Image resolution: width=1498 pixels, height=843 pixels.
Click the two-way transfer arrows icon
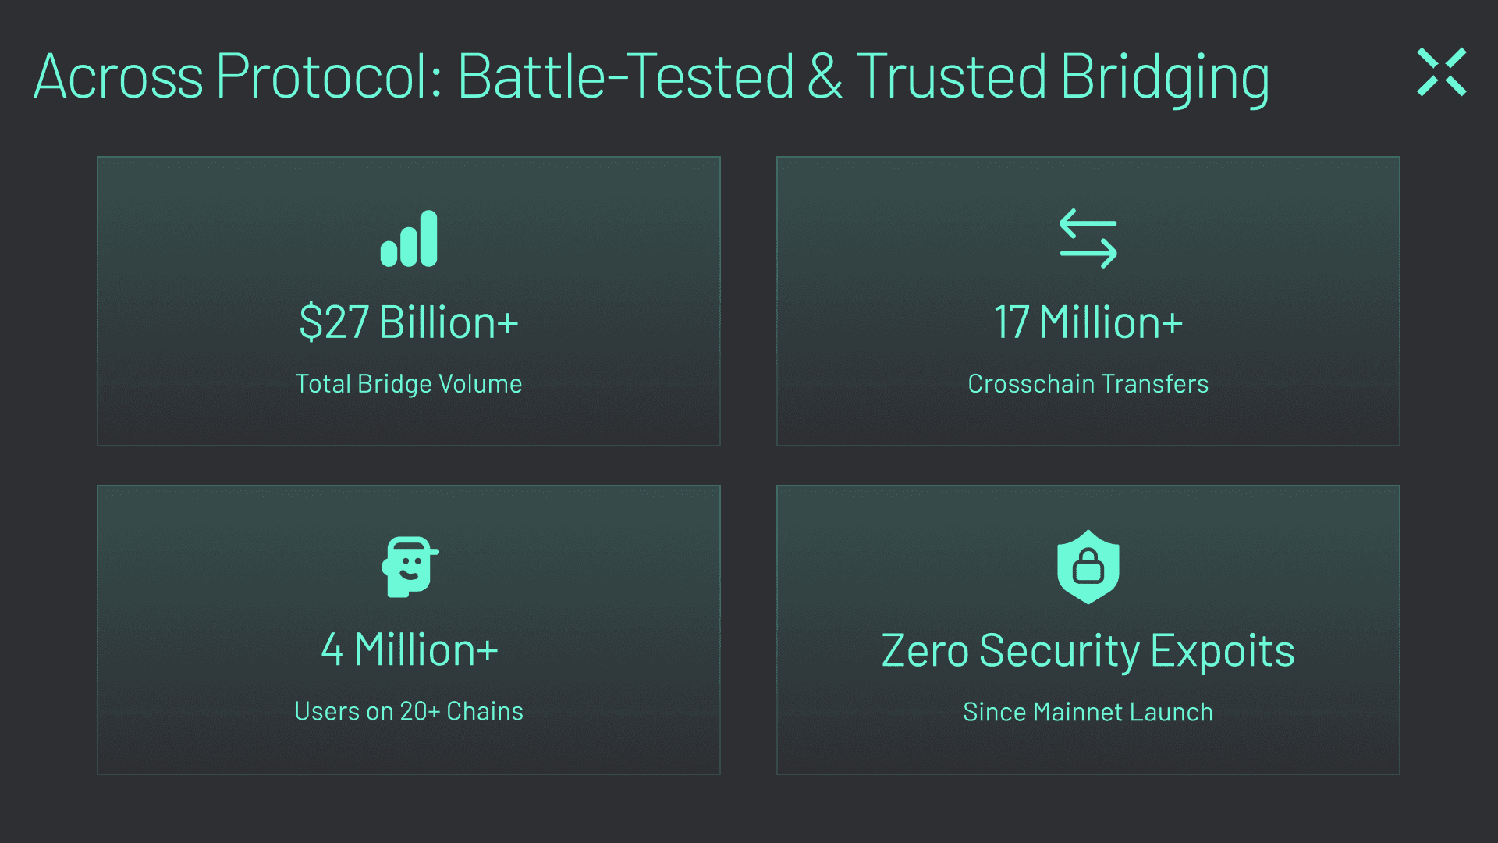tap(1088, 238)
